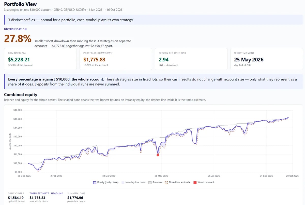
Task: Click the $1,584.19 daily closes value
Action: (16, 198)
